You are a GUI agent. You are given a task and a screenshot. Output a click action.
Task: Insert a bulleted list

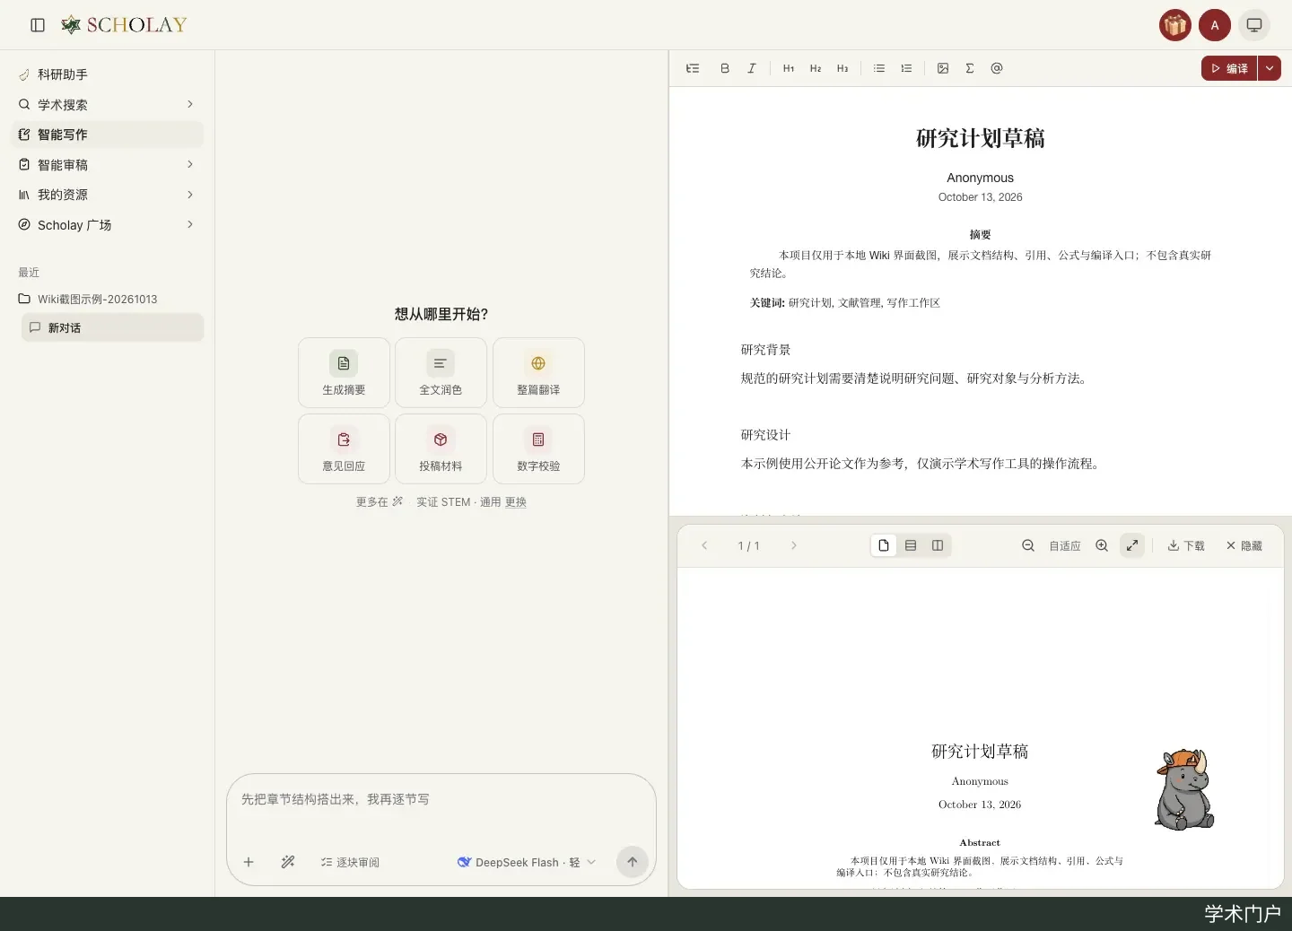tap(879, 68)
